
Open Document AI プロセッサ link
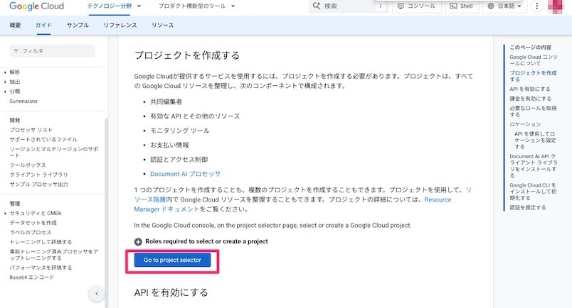pyautogui.click(x=185, y=174)
